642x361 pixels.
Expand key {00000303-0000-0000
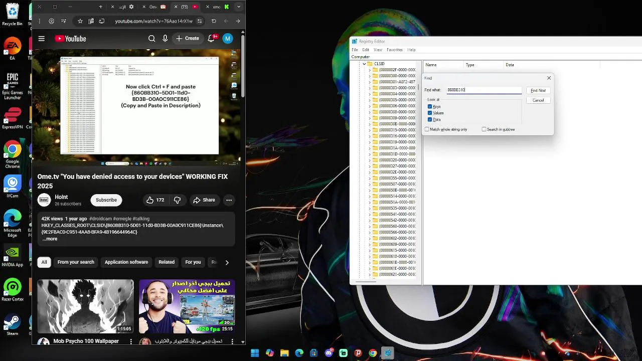tap(370, 88)
